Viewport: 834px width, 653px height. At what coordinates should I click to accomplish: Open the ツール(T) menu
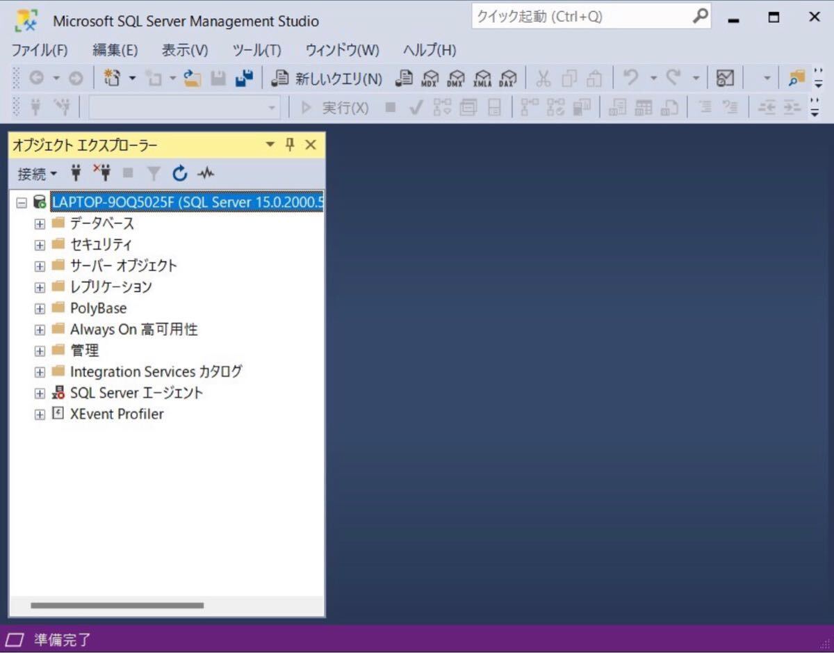[256, 50]
